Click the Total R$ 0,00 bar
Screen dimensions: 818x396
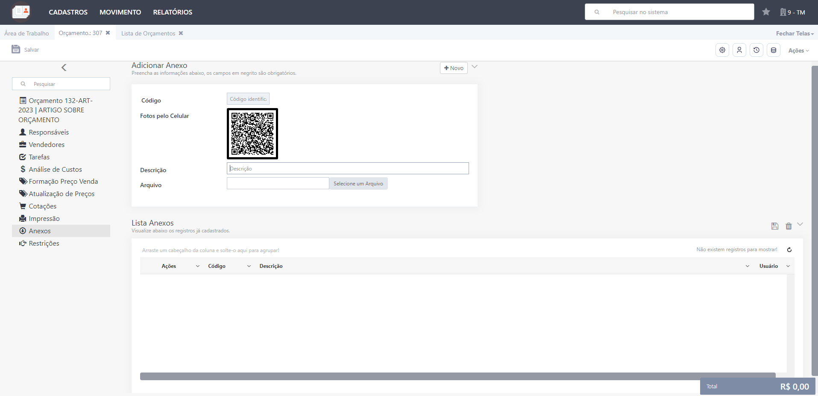[x=758, y=387]
